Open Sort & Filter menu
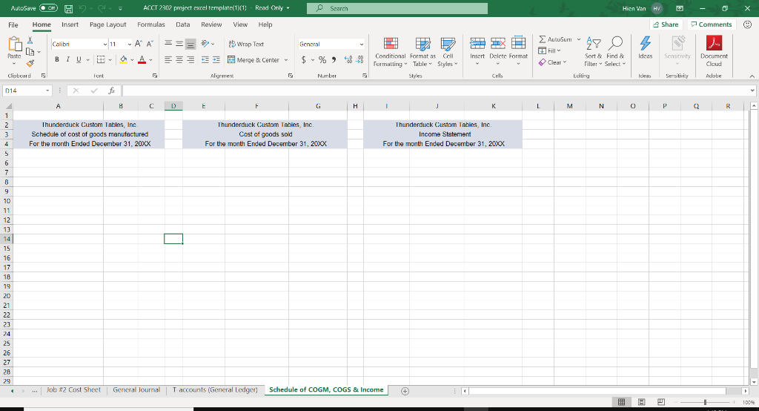This screenshot has width=759, height=411. tap(593, 52)
